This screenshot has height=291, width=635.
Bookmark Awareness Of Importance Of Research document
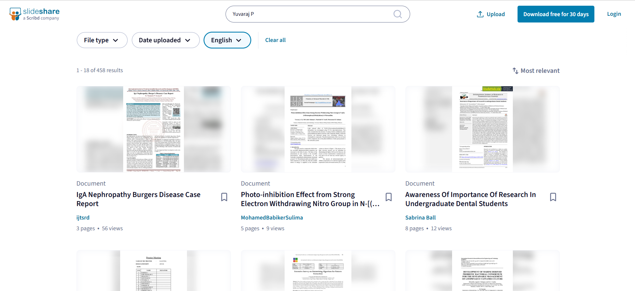tap(553, 197)
